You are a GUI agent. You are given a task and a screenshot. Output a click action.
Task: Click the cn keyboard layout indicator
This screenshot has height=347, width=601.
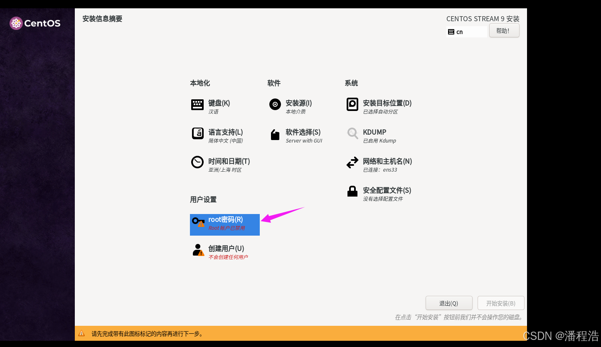[467, 32]
